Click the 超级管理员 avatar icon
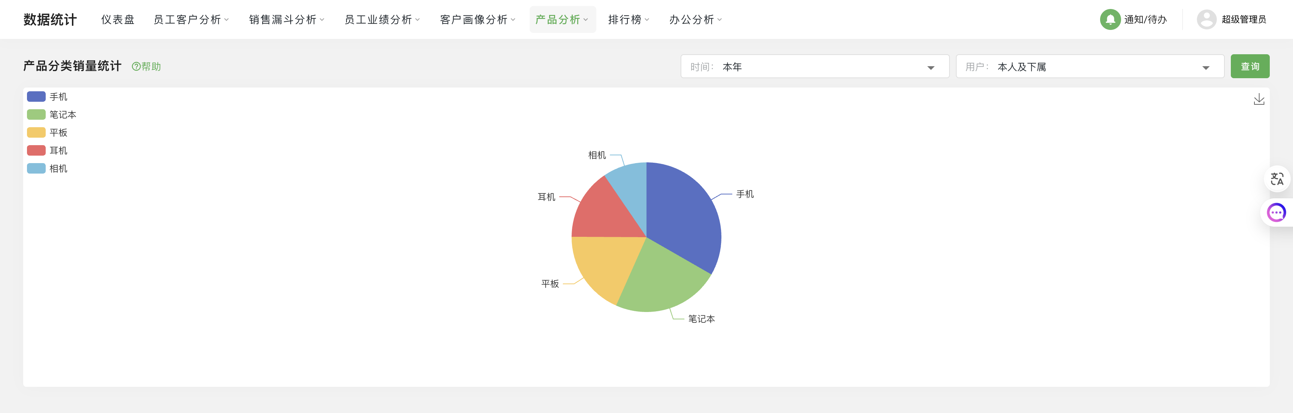 [1207, 19]
